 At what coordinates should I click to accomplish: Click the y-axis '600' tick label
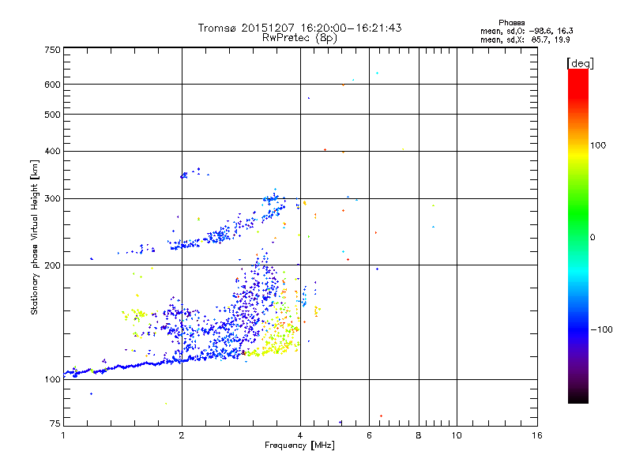point(52,85)
